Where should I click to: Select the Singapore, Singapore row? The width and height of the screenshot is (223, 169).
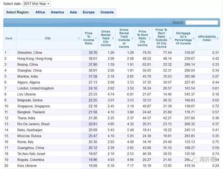pos(111,106)
